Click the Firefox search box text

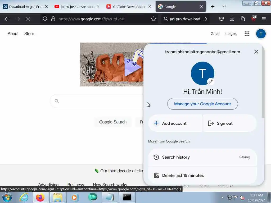185,19
